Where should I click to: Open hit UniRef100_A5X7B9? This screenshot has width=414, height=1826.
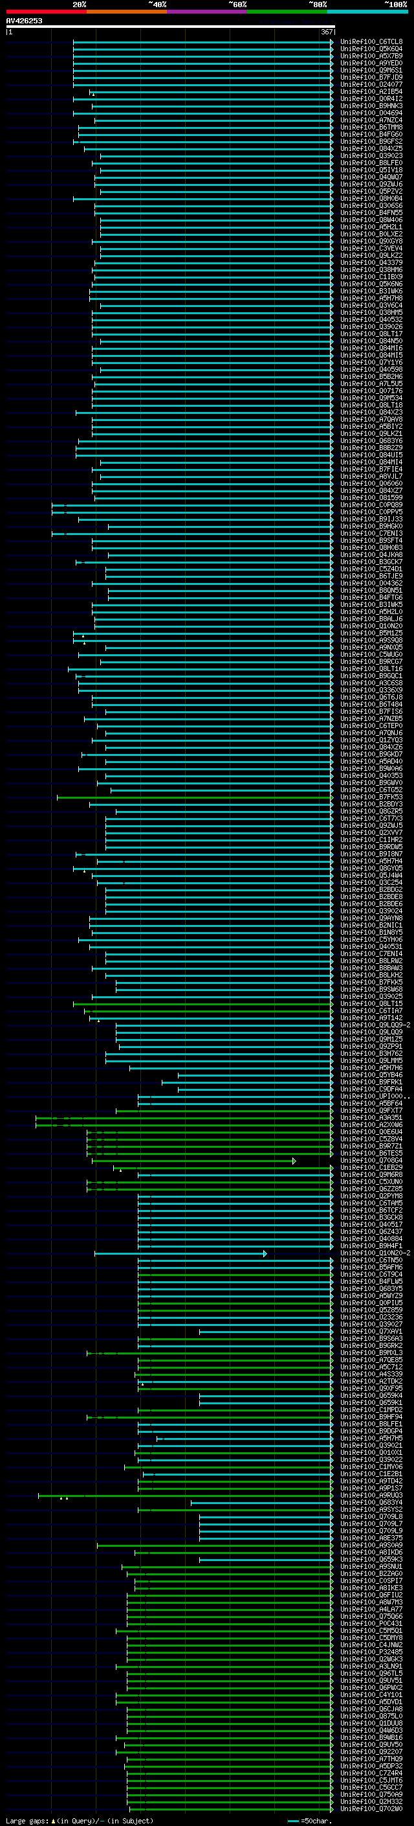(x=371, y=56)
